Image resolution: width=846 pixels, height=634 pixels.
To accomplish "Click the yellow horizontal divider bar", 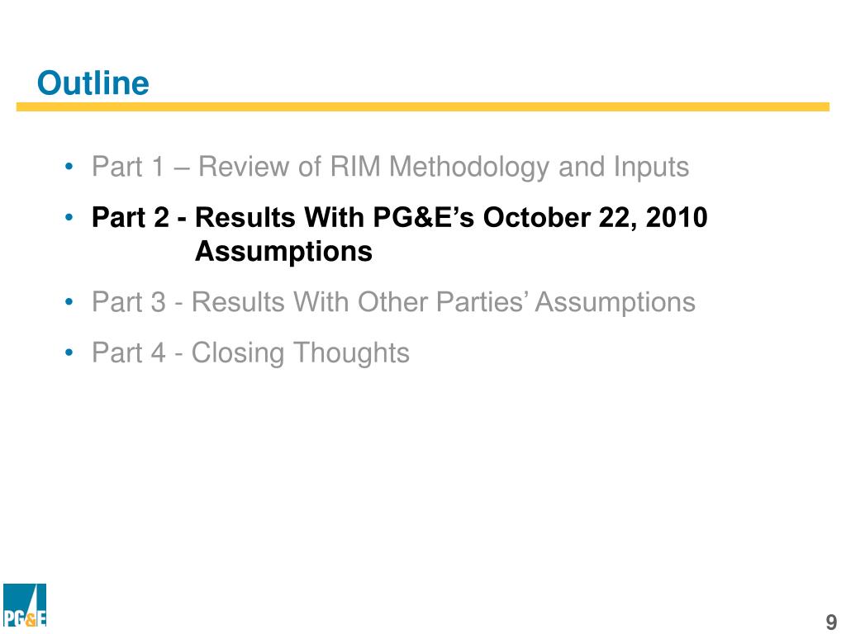I will pyautogui.click(x=422, y=106).
